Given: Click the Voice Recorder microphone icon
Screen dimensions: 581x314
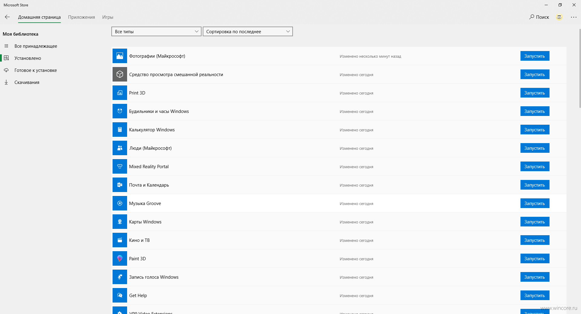Looking at the screenshot, I should [120, 277].
